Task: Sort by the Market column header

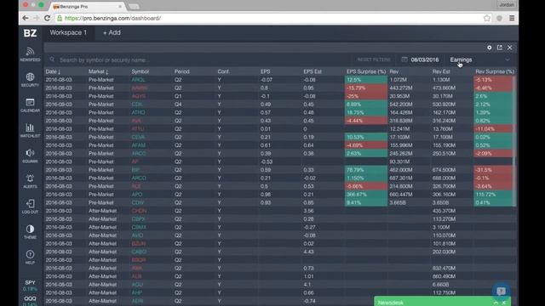Action: click(x=98, y=71)
